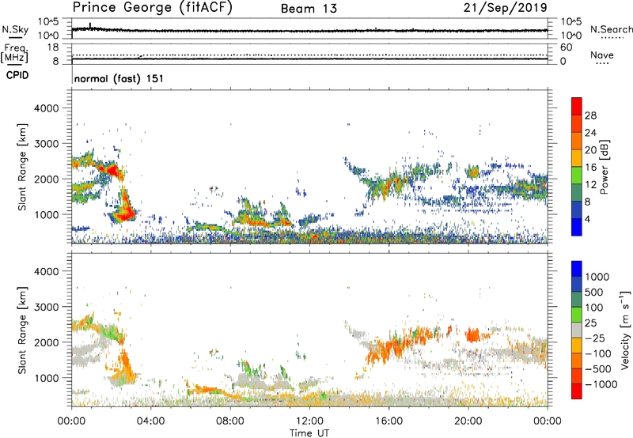The height and width of the screenshot is (438, 633).
Task: Click the red top of the power colorbar
Action: pyautogui.click(x=577, y=106)
